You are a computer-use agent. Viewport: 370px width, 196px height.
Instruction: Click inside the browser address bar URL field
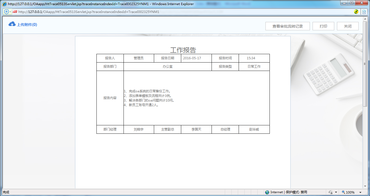(x=108, y=12)
